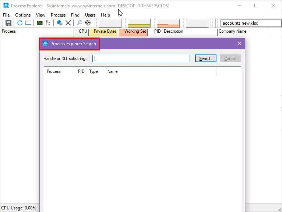
Task: Open the View menu
Action: (40, 15)
